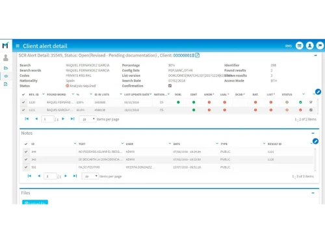The width and height of the screenshot is (325, 244).
Task: Toggle selection check for note 344
Action: pyautogui.click(x=26, y=152)
